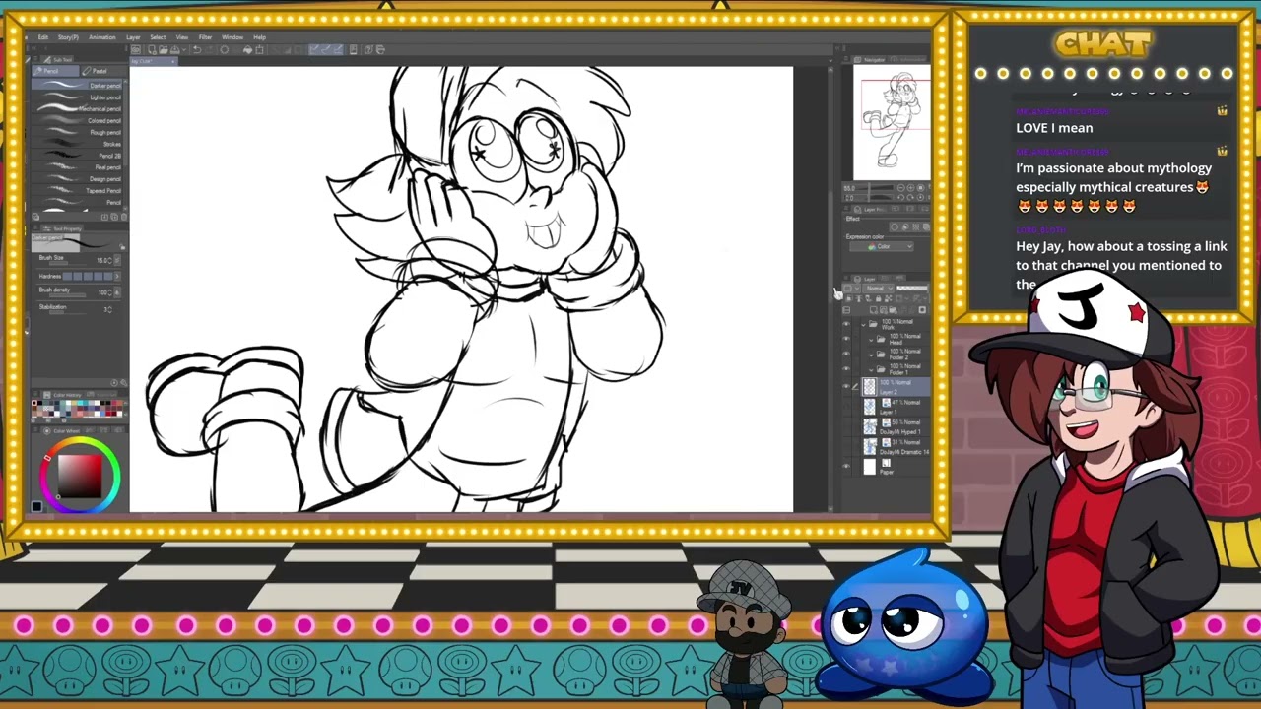
Task: Open CLIP STUDIO from the command bar
Action: pos(136,49)
